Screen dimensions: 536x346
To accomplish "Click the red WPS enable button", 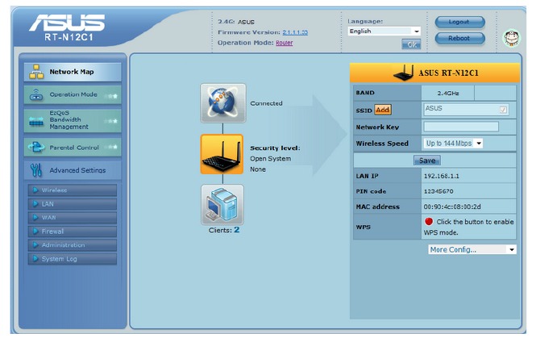I will point(429,221).
